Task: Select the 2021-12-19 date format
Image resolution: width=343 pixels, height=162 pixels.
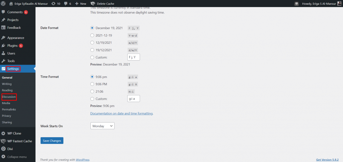Action: [92, 35]
